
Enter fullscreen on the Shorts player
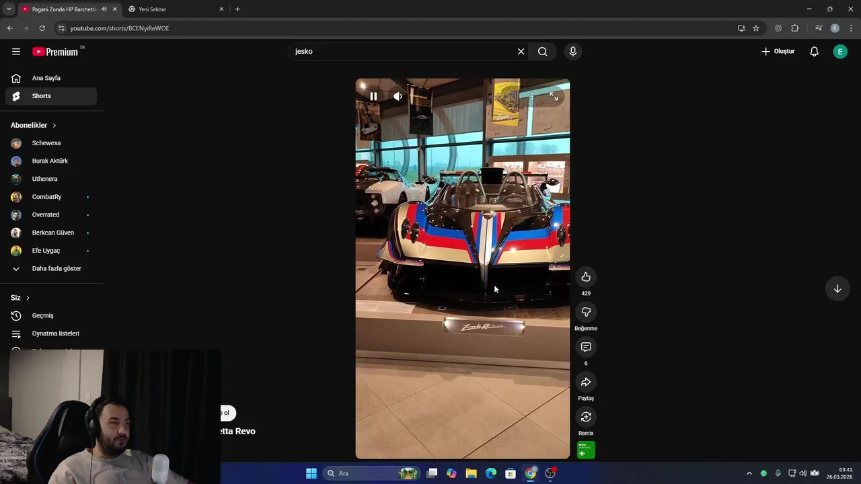click(554, 97)
